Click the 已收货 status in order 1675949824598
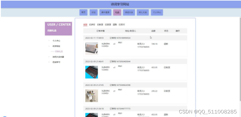 point(167,91)
